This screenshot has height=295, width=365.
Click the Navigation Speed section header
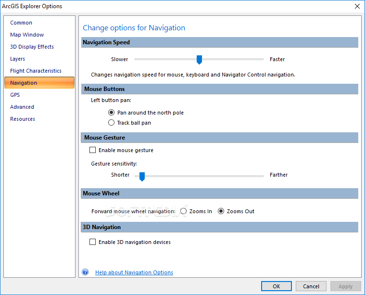[x=219, y=42]
